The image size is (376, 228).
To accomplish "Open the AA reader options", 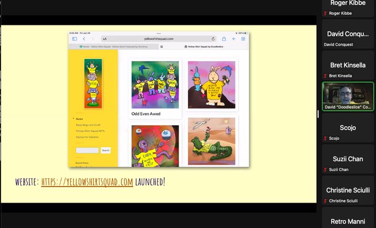I will pyautogui.click(x=105, y=39).
